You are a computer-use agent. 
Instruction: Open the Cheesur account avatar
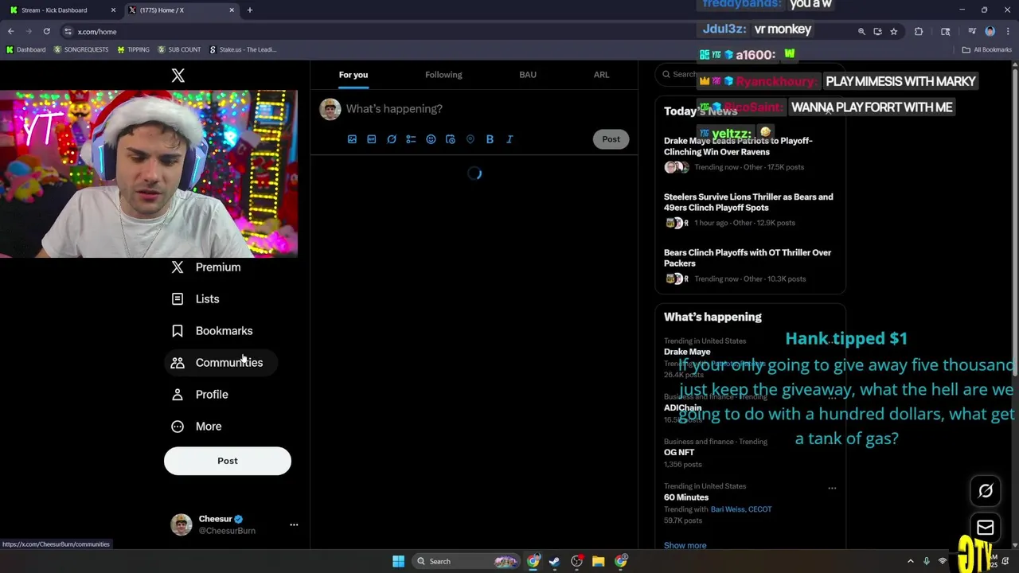click(182, 524)
